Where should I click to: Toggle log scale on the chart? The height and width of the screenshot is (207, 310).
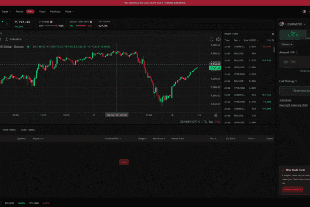coord(211,122)
